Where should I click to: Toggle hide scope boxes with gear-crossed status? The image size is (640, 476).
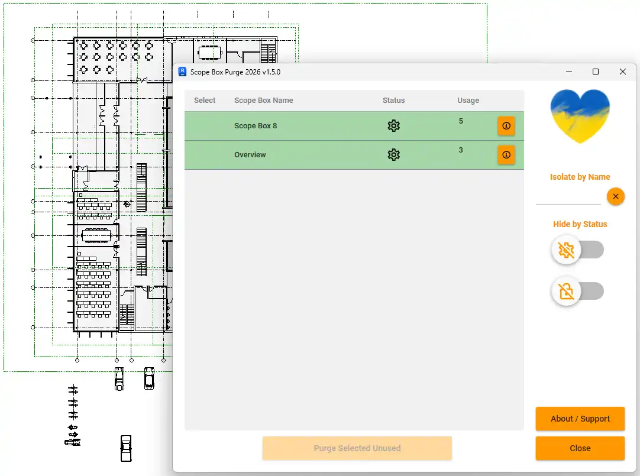coord(577,250)
